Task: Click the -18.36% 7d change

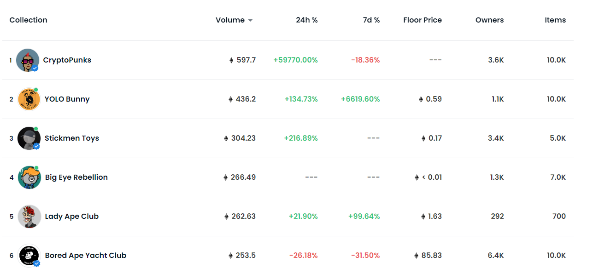Action: 365,60
